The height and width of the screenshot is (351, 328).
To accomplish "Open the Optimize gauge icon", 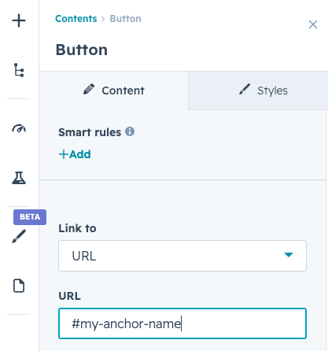I will coord(19,128).
